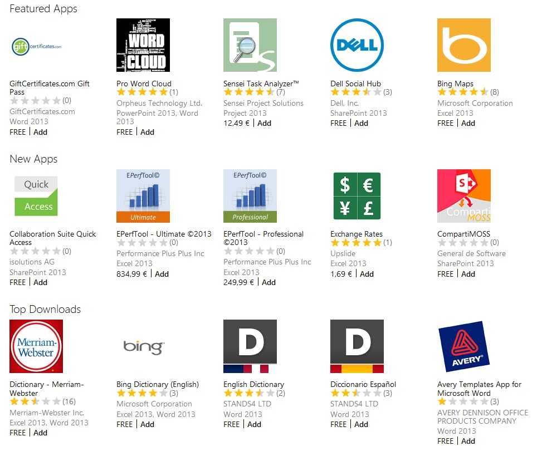Click the CompartiMOSS app icon
The width and height of the screenshot is (537, 451).
463,196
